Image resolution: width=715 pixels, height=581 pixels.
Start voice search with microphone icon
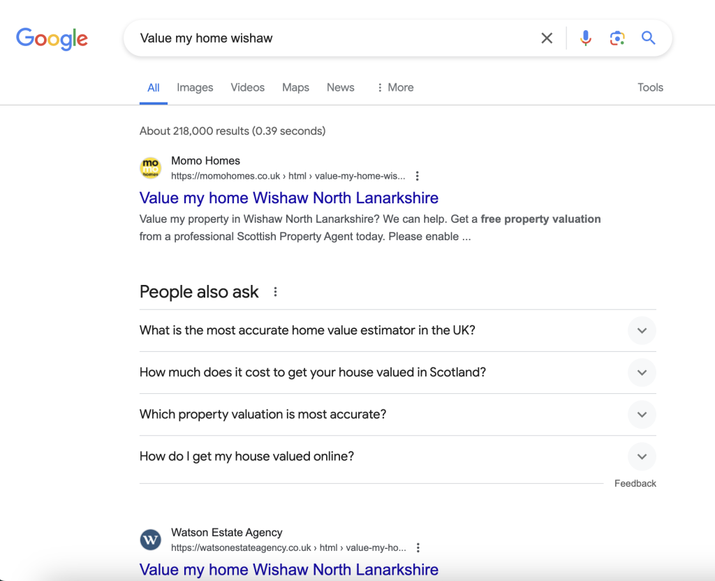click(x=586, y=38)
